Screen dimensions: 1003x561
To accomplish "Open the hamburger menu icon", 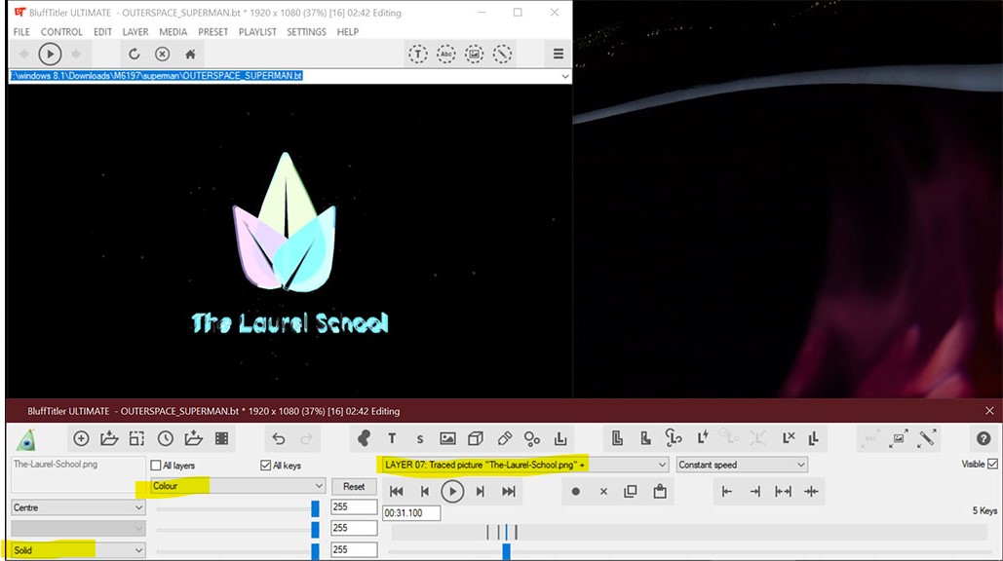I will 558,55.
